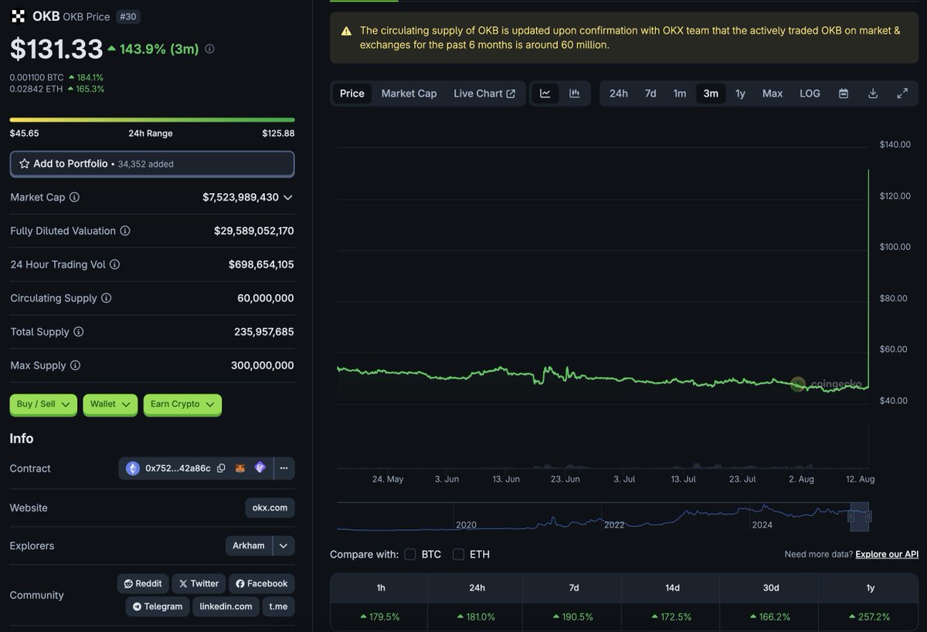927x632 pixels.
Task: Click the Explore our API link
Action: point(887,555)
